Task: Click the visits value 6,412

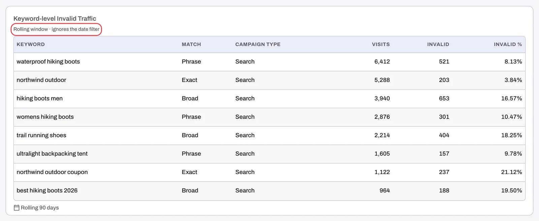Action: pos(382,61)
